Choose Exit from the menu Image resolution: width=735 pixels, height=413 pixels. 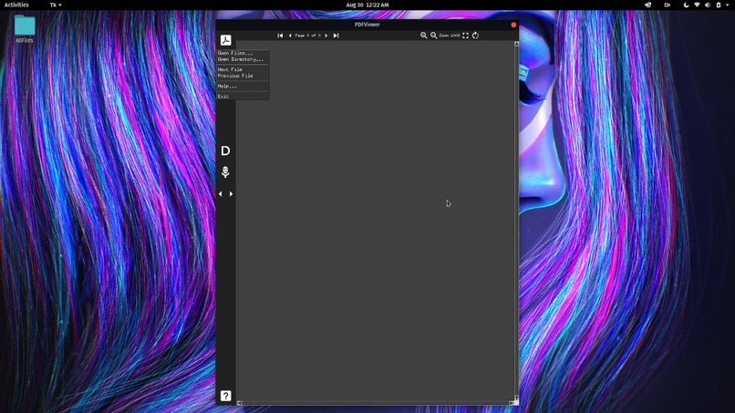tap(243, 96)
